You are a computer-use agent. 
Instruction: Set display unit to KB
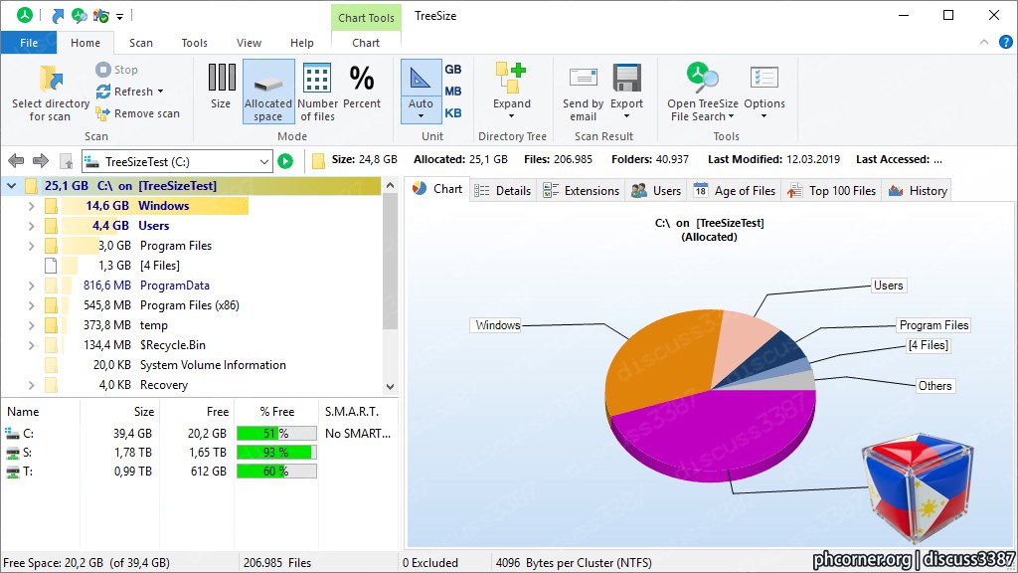pos(452,113)
